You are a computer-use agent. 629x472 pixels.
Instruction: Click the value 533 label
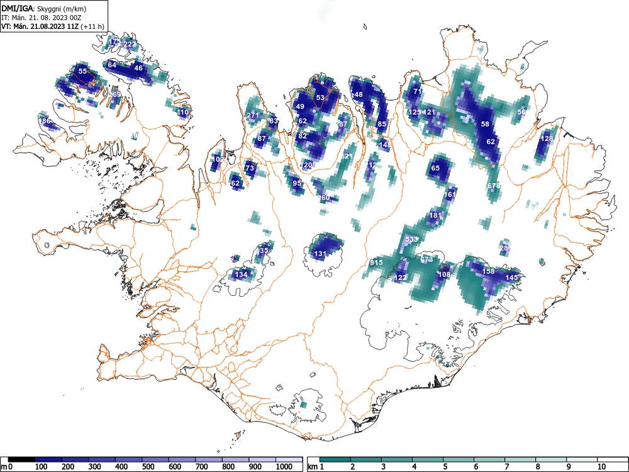(411, 239)
